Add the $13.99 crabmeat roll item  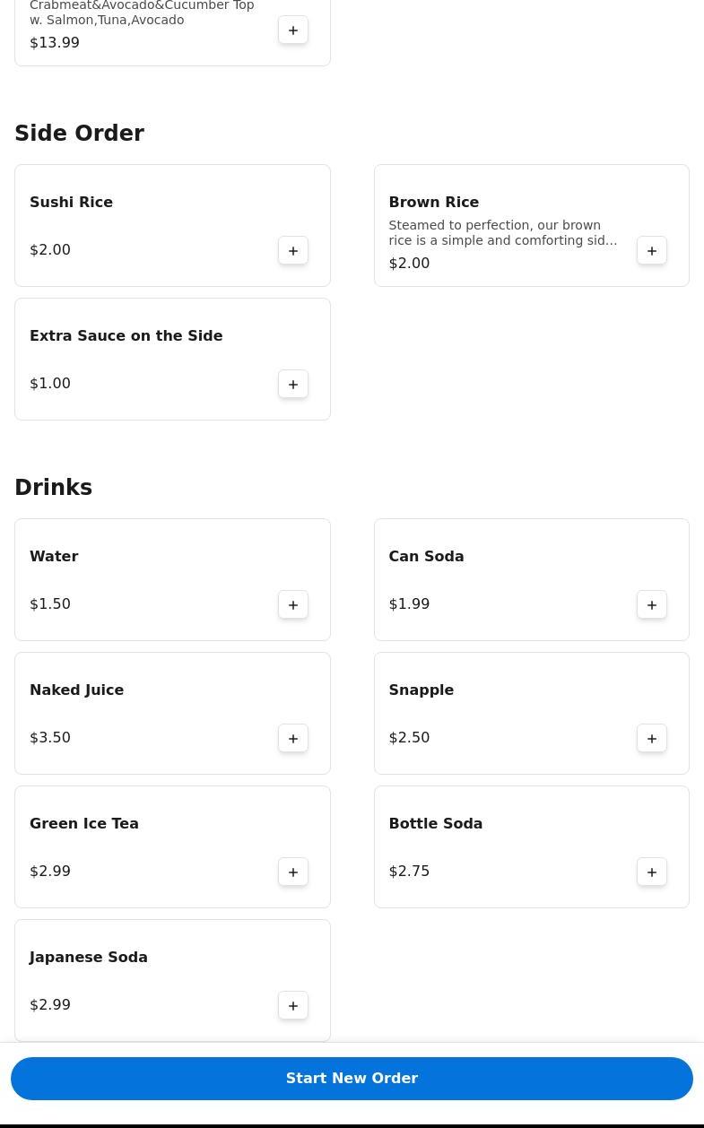pyautogui.click(x=293, y=30)
